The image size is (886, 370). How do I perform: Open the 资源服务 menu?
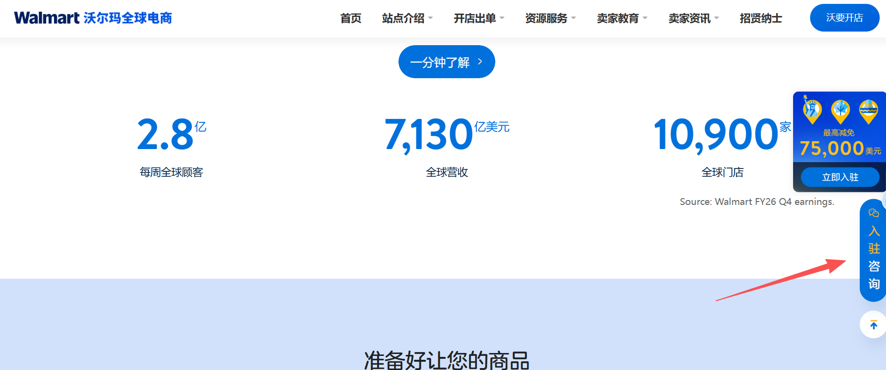546,18
